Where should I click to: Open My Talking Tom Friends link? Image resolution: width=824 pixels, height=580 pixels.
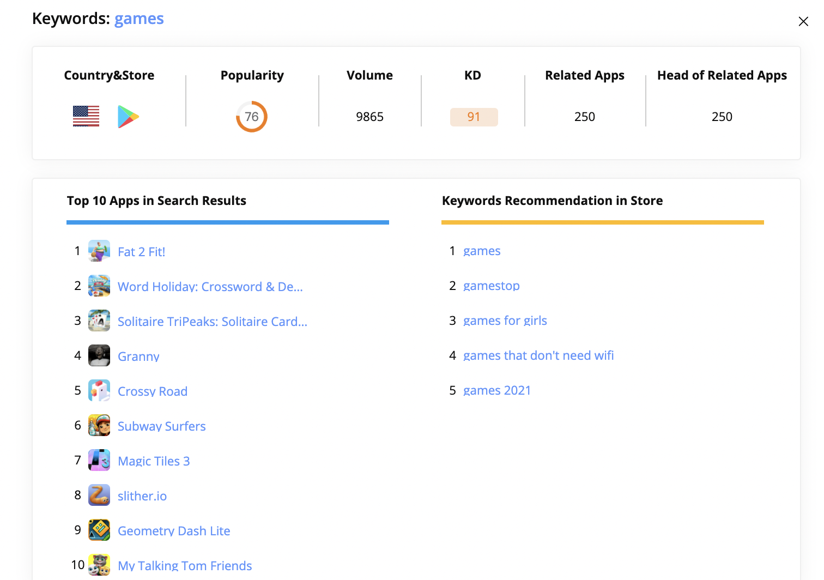click(x=185, y=566)
